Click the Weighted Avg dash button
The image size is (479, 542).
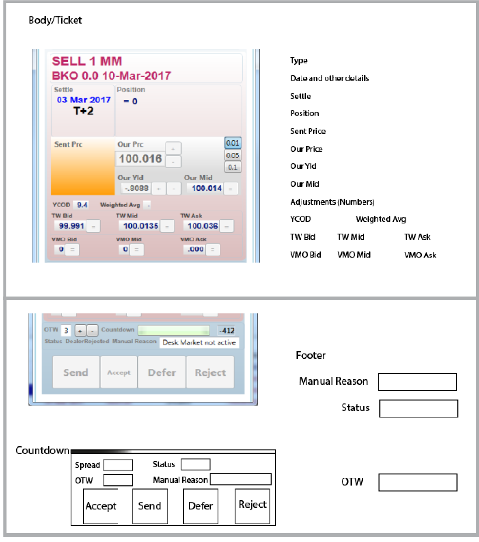(148, 205)
